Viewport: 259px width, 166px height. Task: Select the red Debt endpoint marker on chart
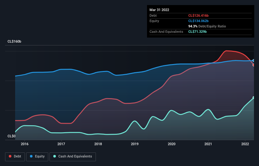254,65
